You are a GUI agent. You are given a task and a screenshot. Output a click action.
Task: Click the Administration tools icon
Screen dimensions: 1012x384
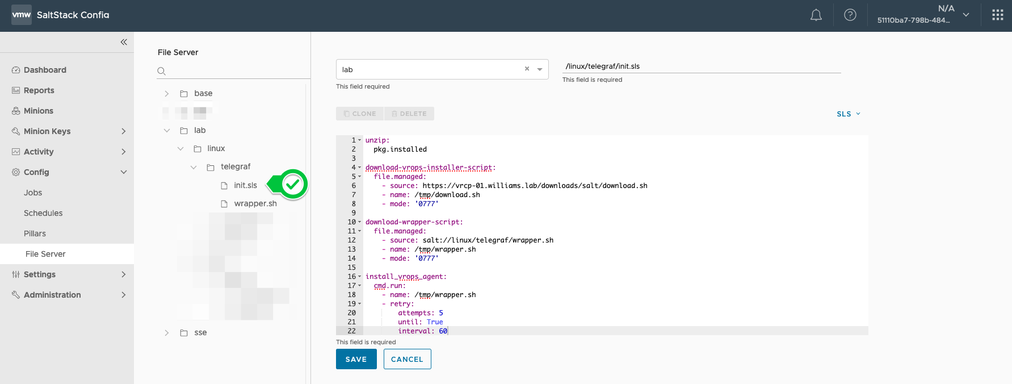click(x=16, y=295)
